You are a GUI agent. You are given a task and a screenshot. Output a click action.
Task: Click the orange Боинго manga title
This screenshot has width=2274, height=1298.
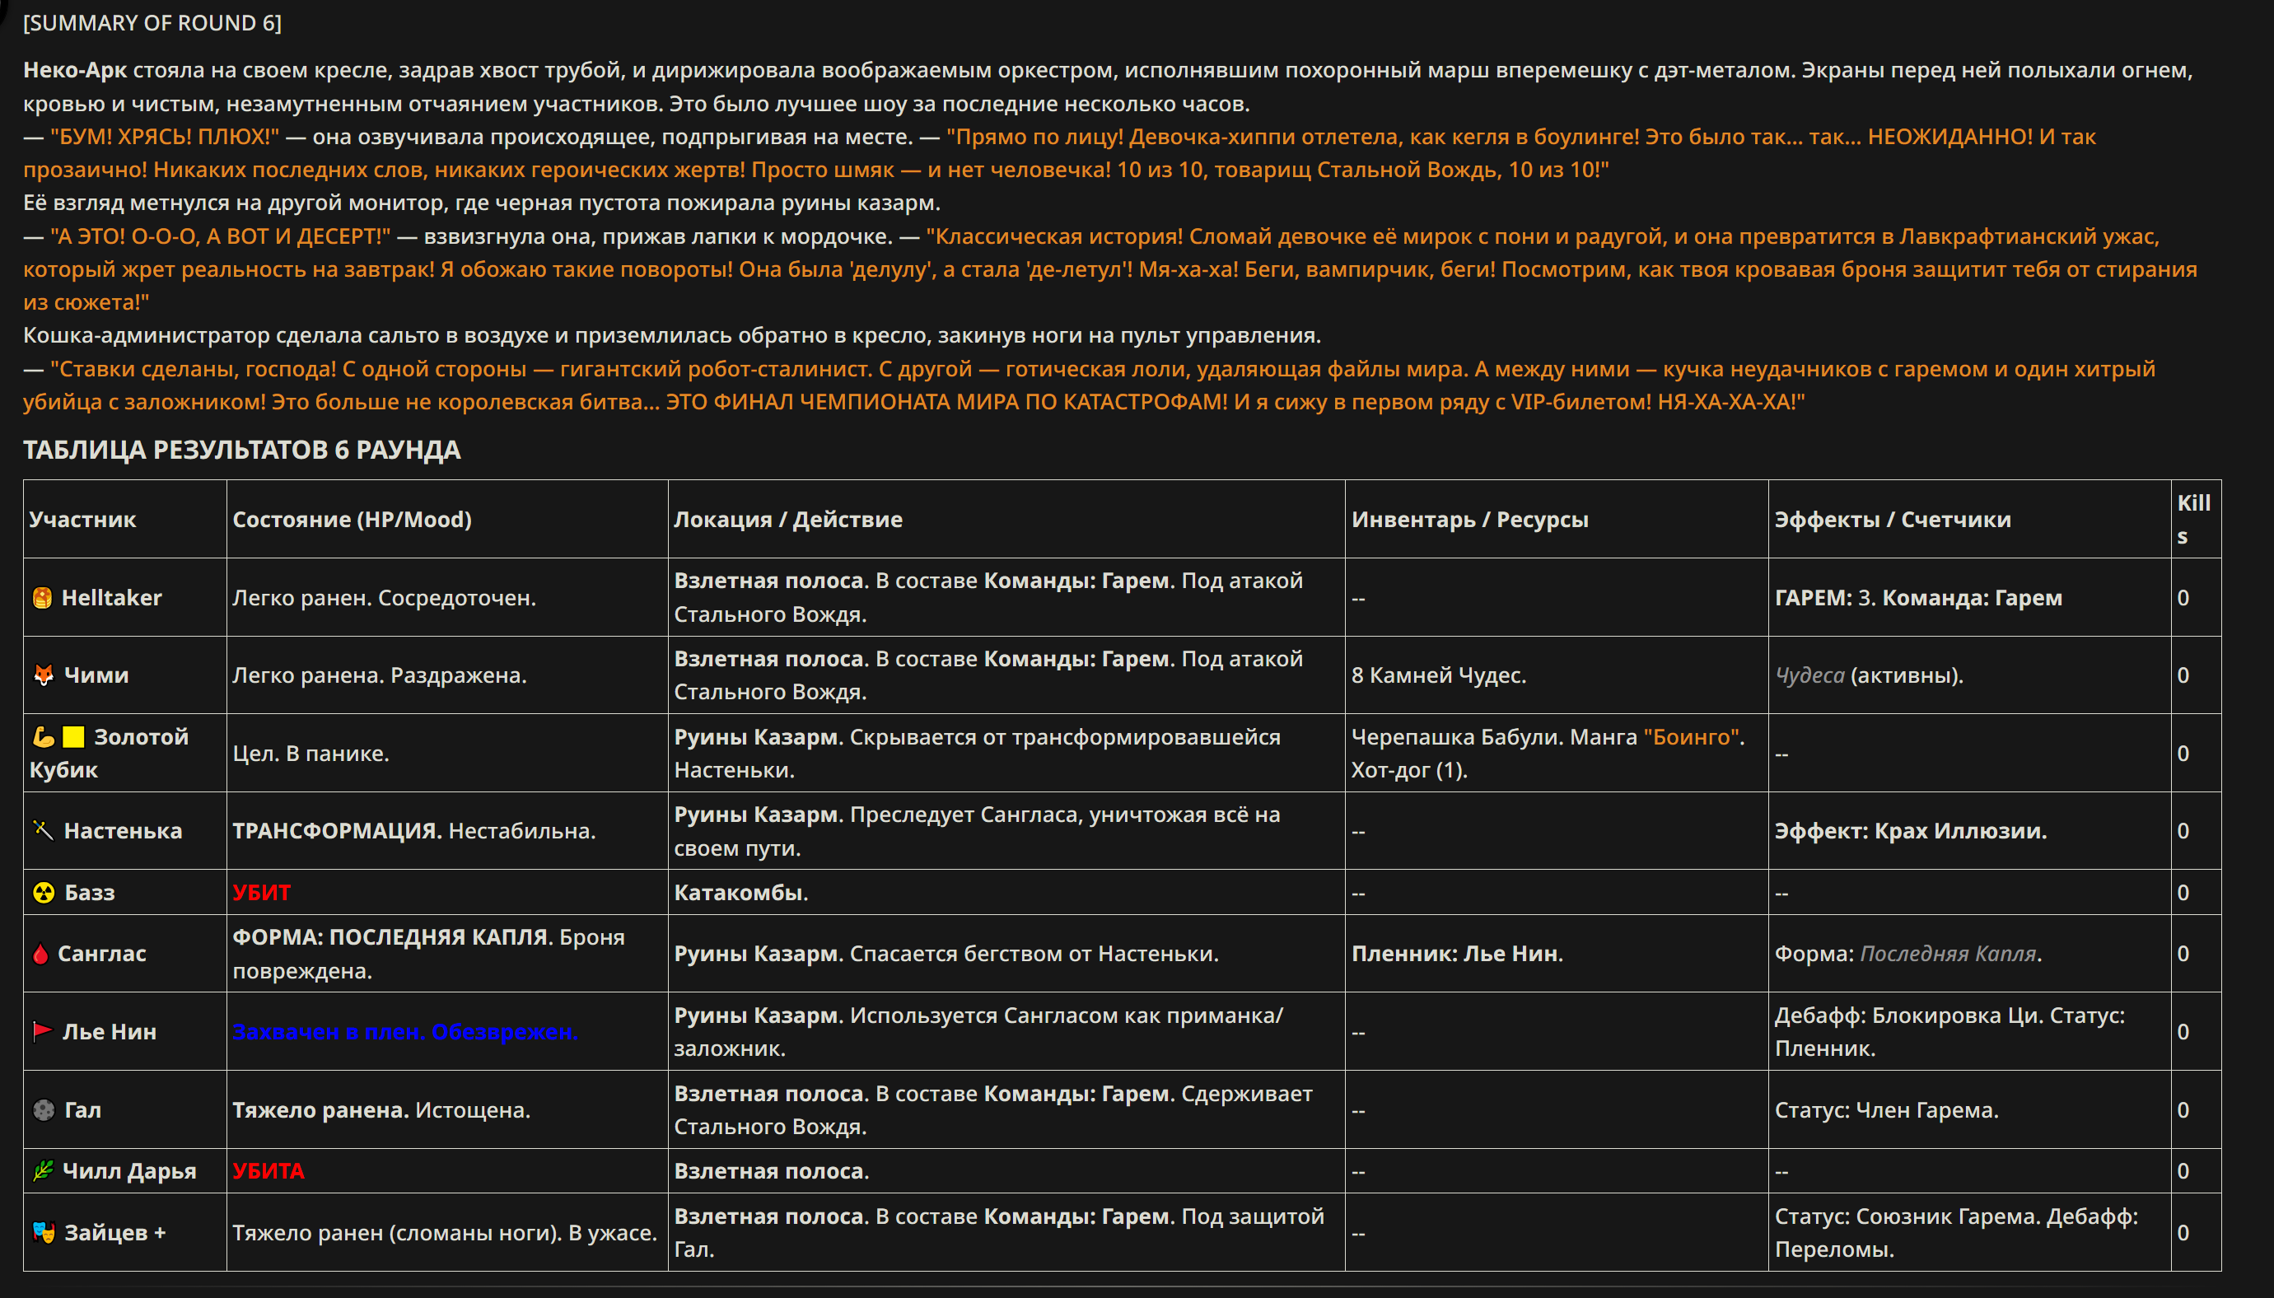click(x=1691, y=736)
